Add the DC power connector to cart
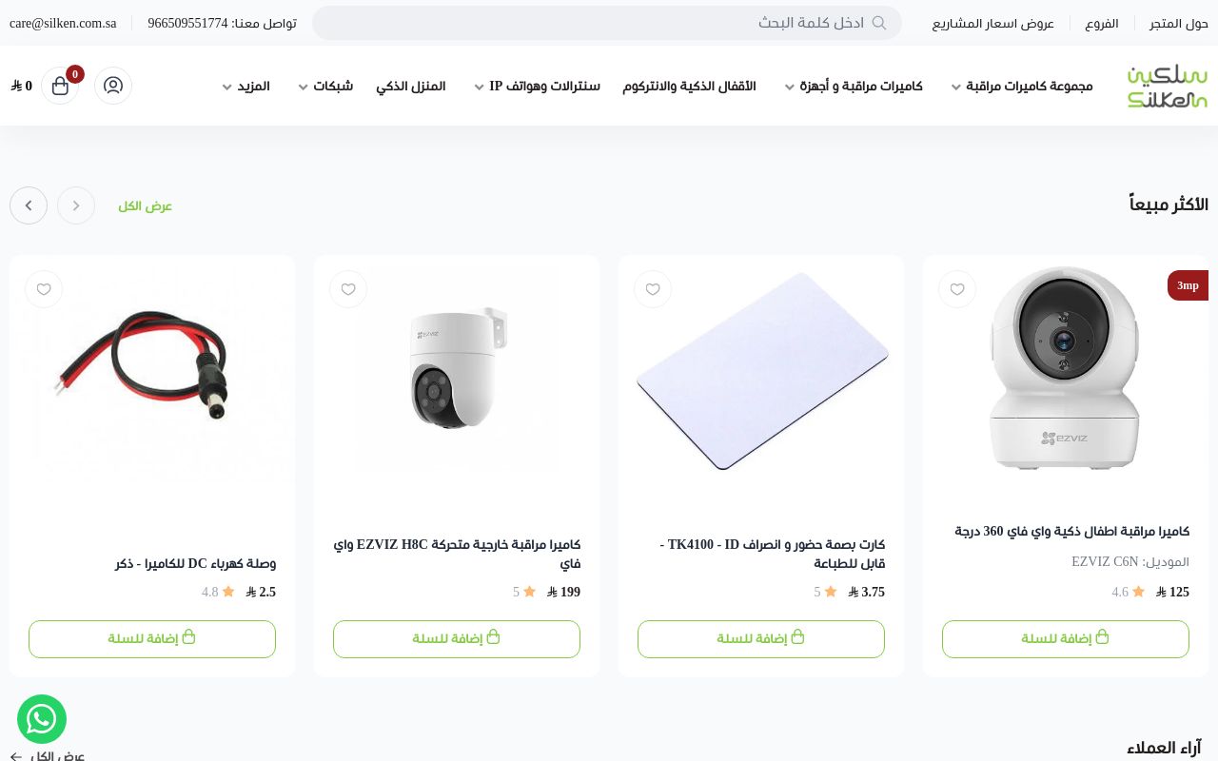The width and height of the screenshot is (1218, 761). (x=152, y=638)
